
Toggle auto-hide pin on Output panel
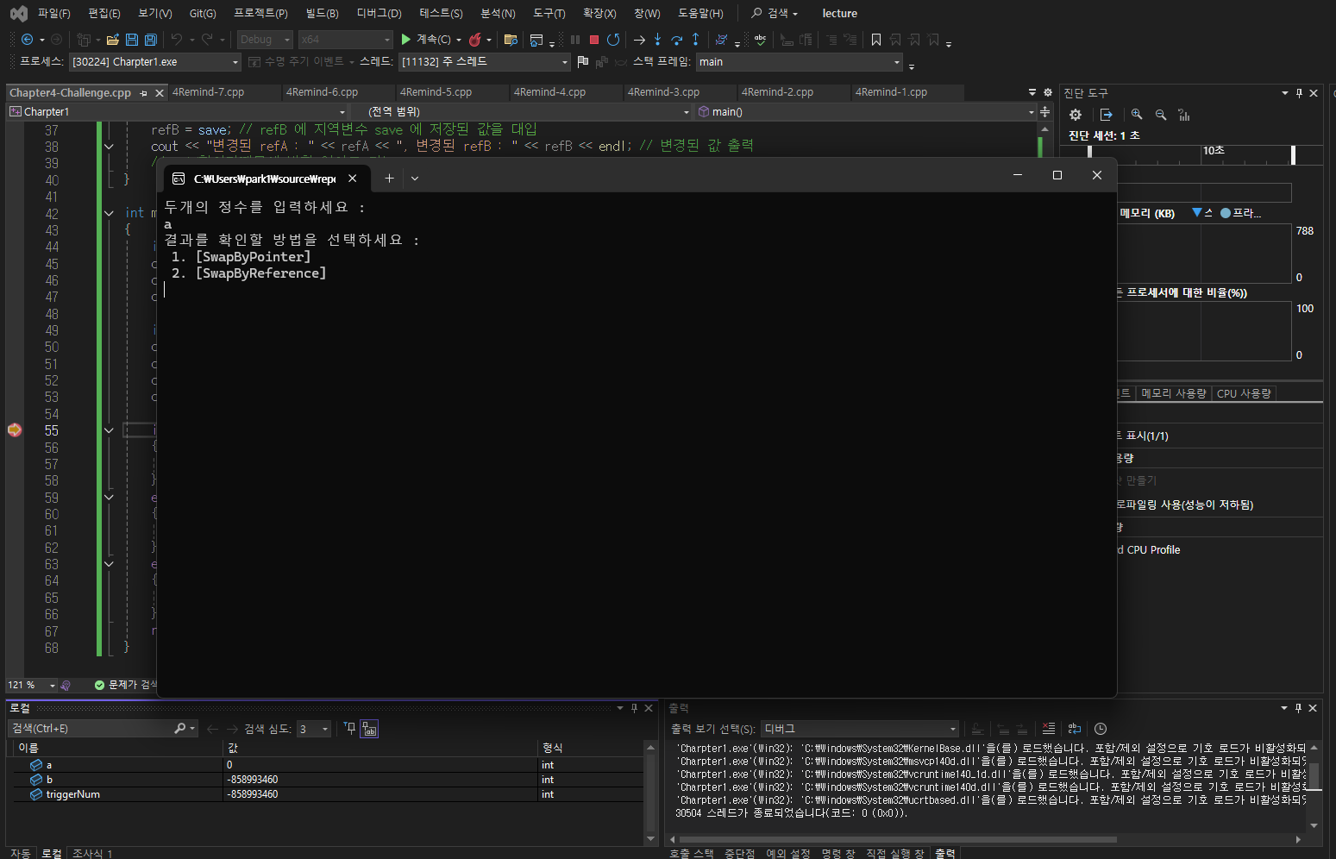[1298, 708]
